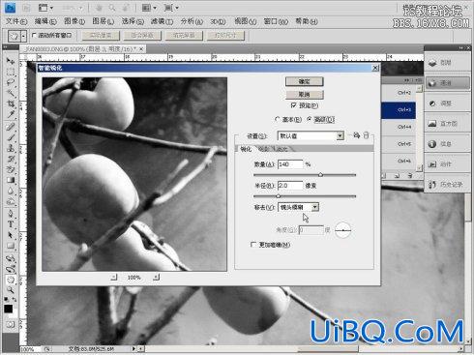Select the Crop tool
Viewport: 474px width, 355px height.
(x=11, y=104)
